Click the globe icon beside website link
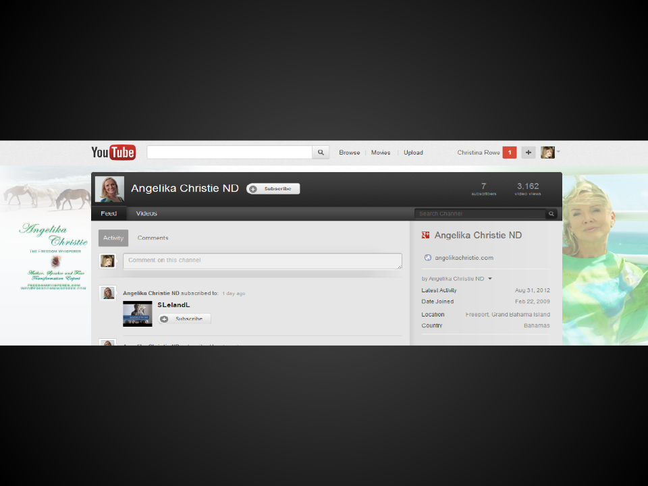This screenshot has width=648, height=486. (x=428, y=258)
